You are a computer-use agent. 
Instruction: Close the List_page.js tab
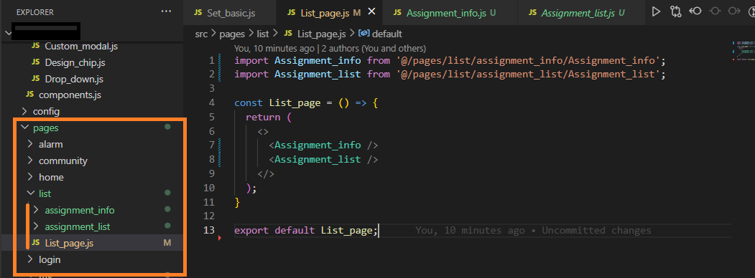click(371, 12)
